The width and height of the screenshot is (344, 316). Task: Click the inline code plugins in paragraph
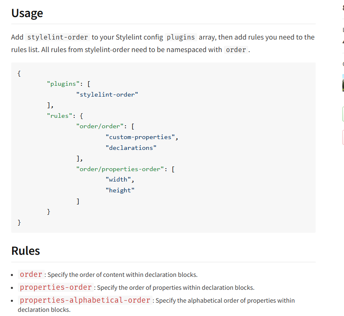click(x=181, y=37)
